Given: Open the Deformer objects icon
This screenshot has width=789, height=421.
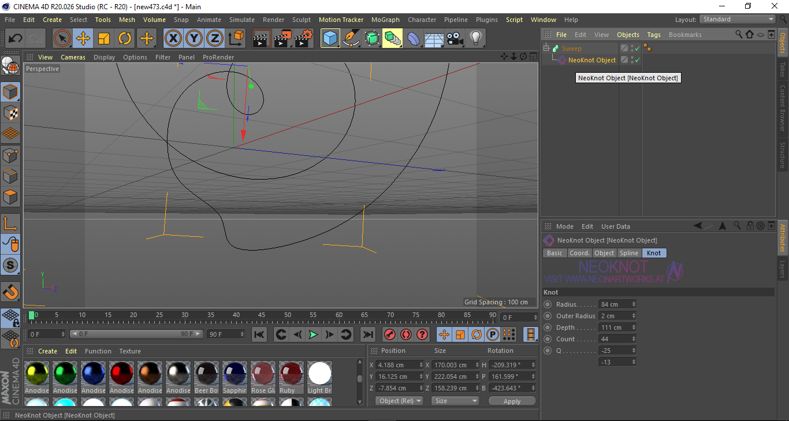Looking at the screenshot, I should (414, 39).
